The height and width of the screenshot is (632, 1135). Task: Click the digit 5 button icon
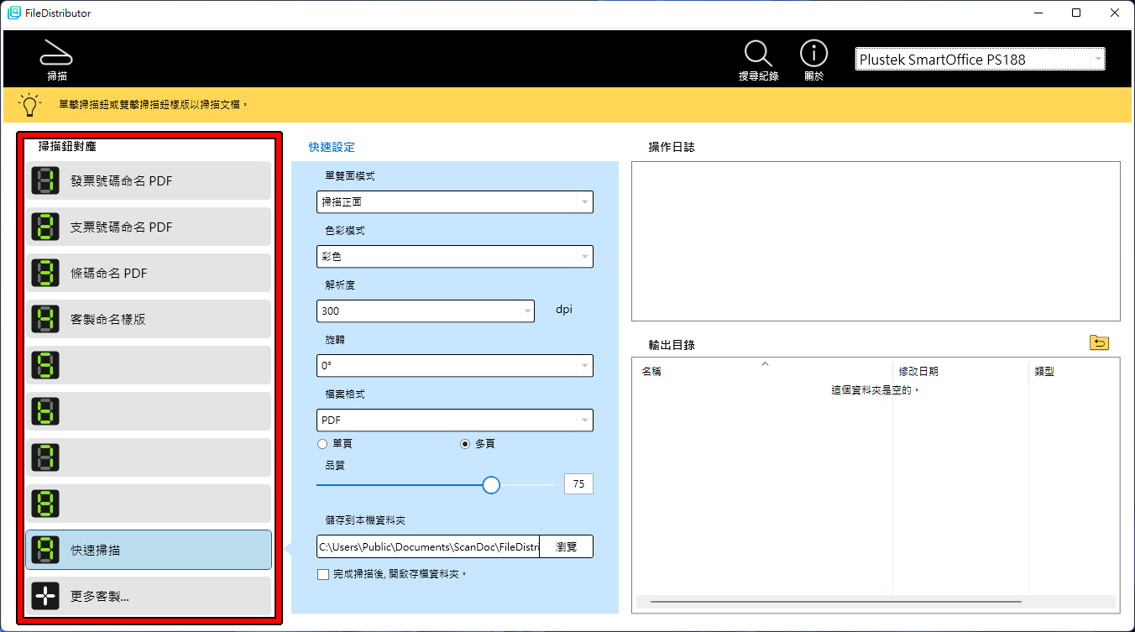coord(45,365)
